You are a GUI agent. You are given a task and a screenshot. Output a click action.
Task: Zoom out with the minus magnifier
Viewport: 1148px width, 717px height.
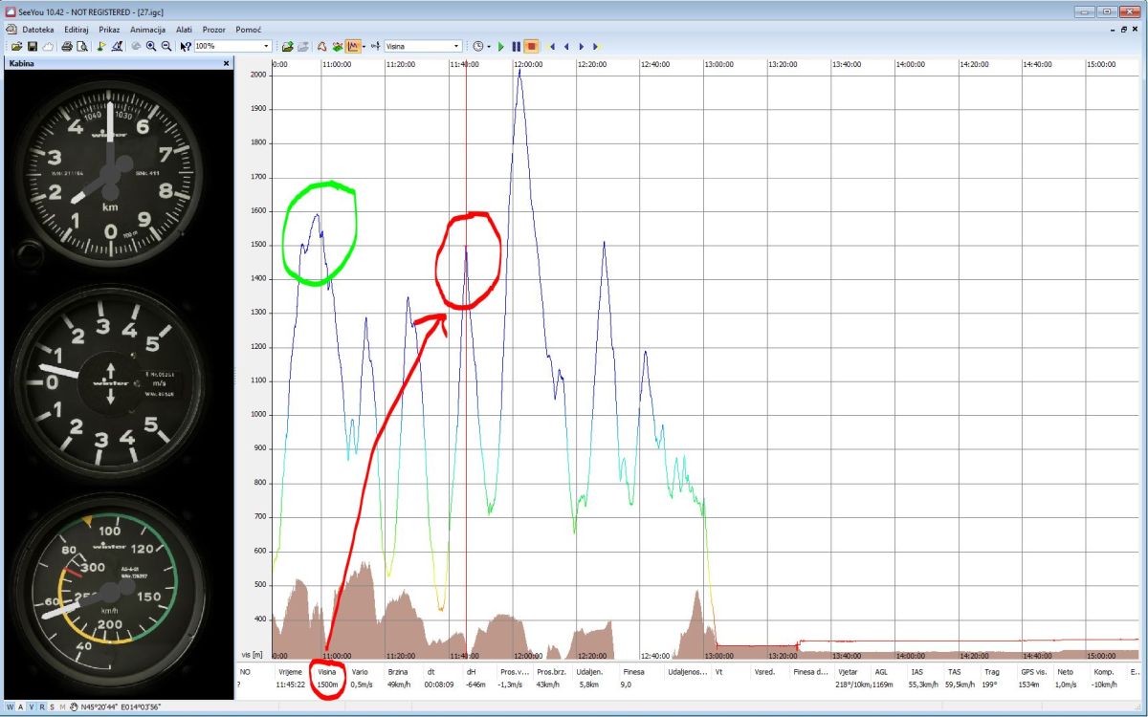point(166,46)
